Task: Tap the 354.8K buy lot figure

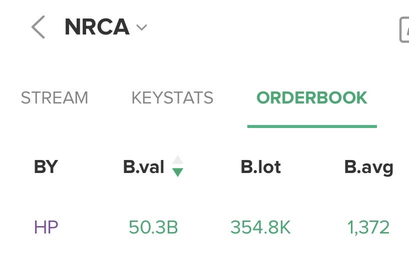Action: [x=260, y=227]
